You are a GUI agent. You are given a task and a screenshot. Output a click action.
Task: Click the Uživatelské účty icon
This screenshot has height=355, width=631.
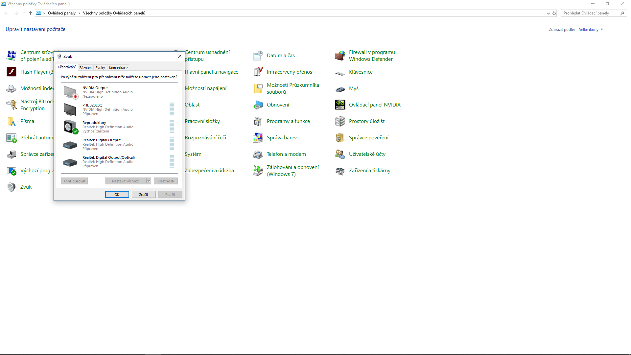point(340,154)
